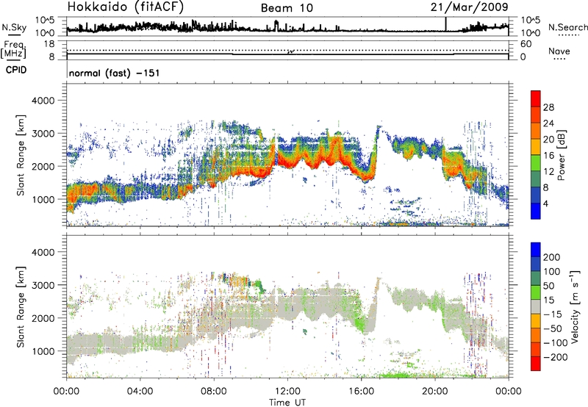Pick the red top segment of Power colorbar
588x407 pixels.
pos(536,98)
